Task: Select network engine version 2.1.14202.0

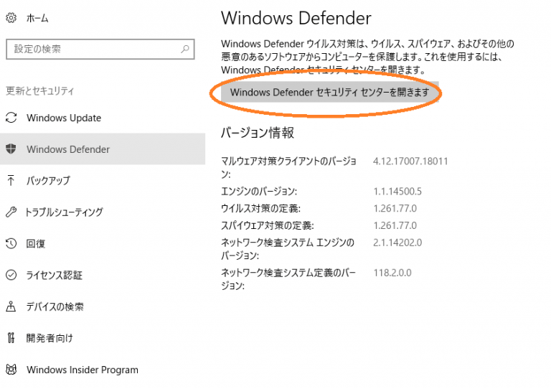Action: [397, 243]
